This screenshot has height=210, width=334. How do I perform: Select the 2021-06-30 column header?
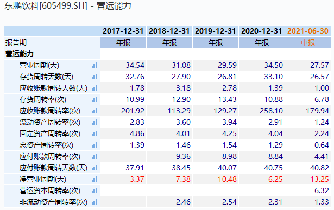click(x=308, y=31)
